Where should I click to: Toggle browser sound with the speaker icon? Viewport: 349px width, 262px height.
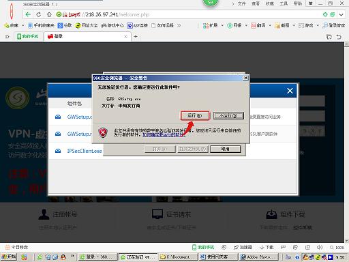point(319,247)
